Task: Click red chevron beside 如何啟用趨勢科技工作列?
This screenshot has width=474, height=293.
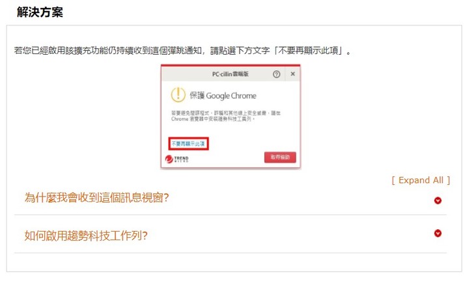Action: click(x=438, y=233)
